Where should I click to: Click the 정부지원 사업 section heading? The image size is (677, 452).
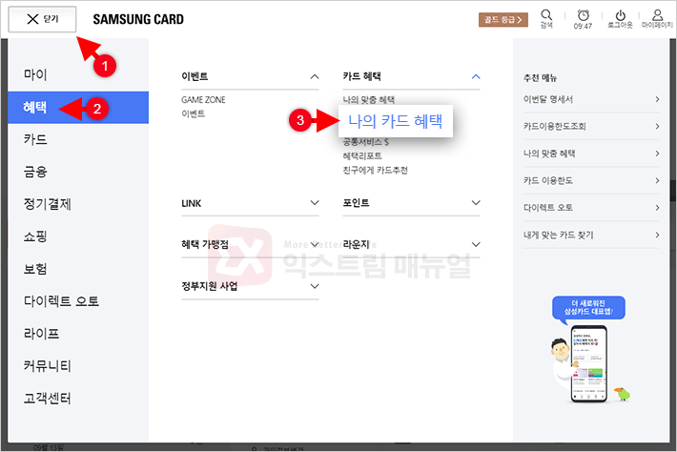coord(210,286)
